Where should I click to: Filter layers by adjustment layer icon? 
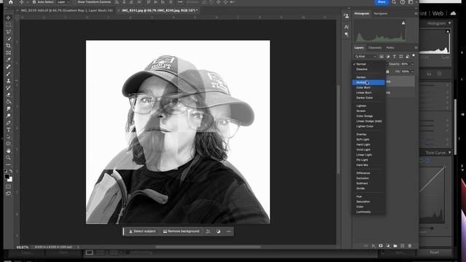click(x=388, y=57)
